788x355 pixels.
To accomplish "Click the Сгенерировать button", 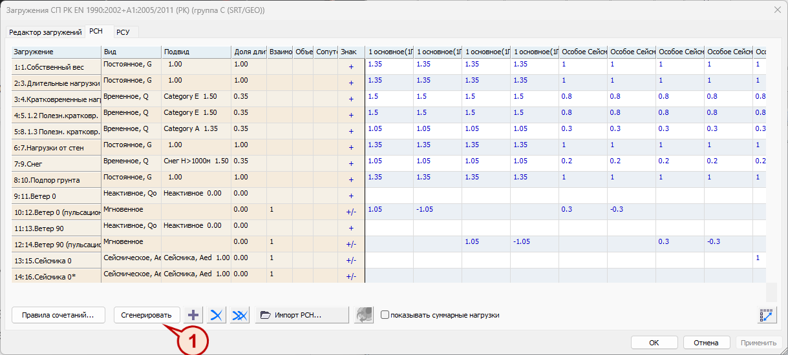I will tap(147, 315).
